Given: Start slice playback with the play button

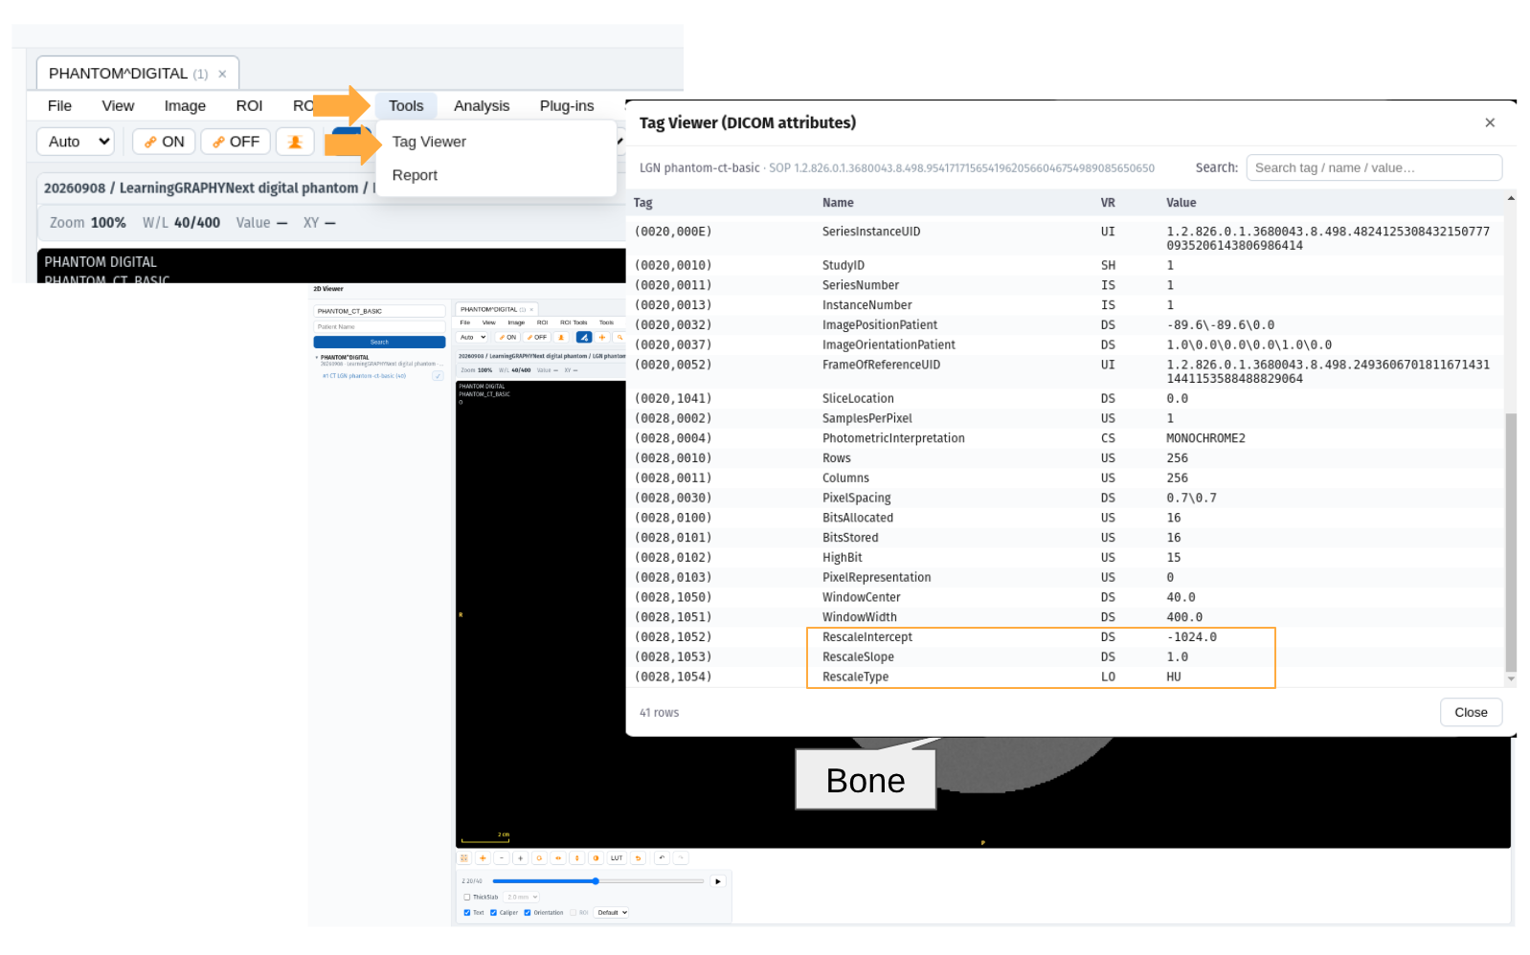Looking at the screenshot, I should pyautogui.click(x=718, y=881).
